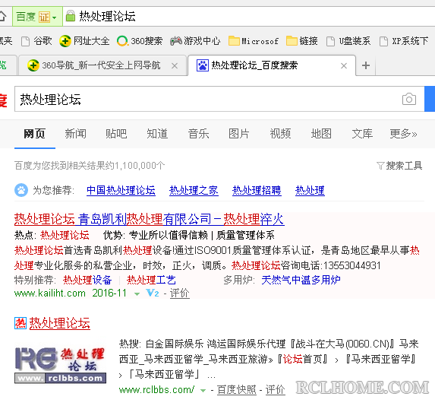The image size is (435, 406).
Task: Open the 百度 证 certificate dropdown
Action: [x=37, y=17]
